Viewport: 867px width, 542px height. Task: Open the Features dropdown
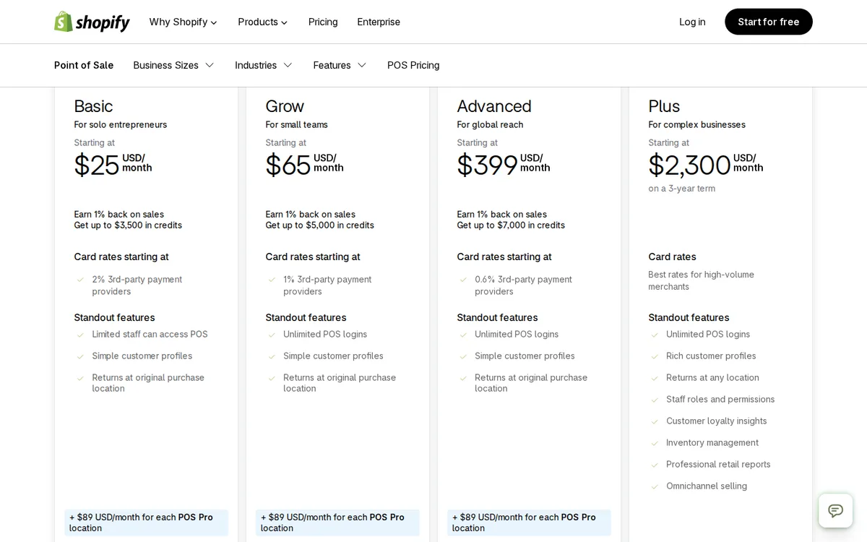pyautogui.click(x=340, y=65)
